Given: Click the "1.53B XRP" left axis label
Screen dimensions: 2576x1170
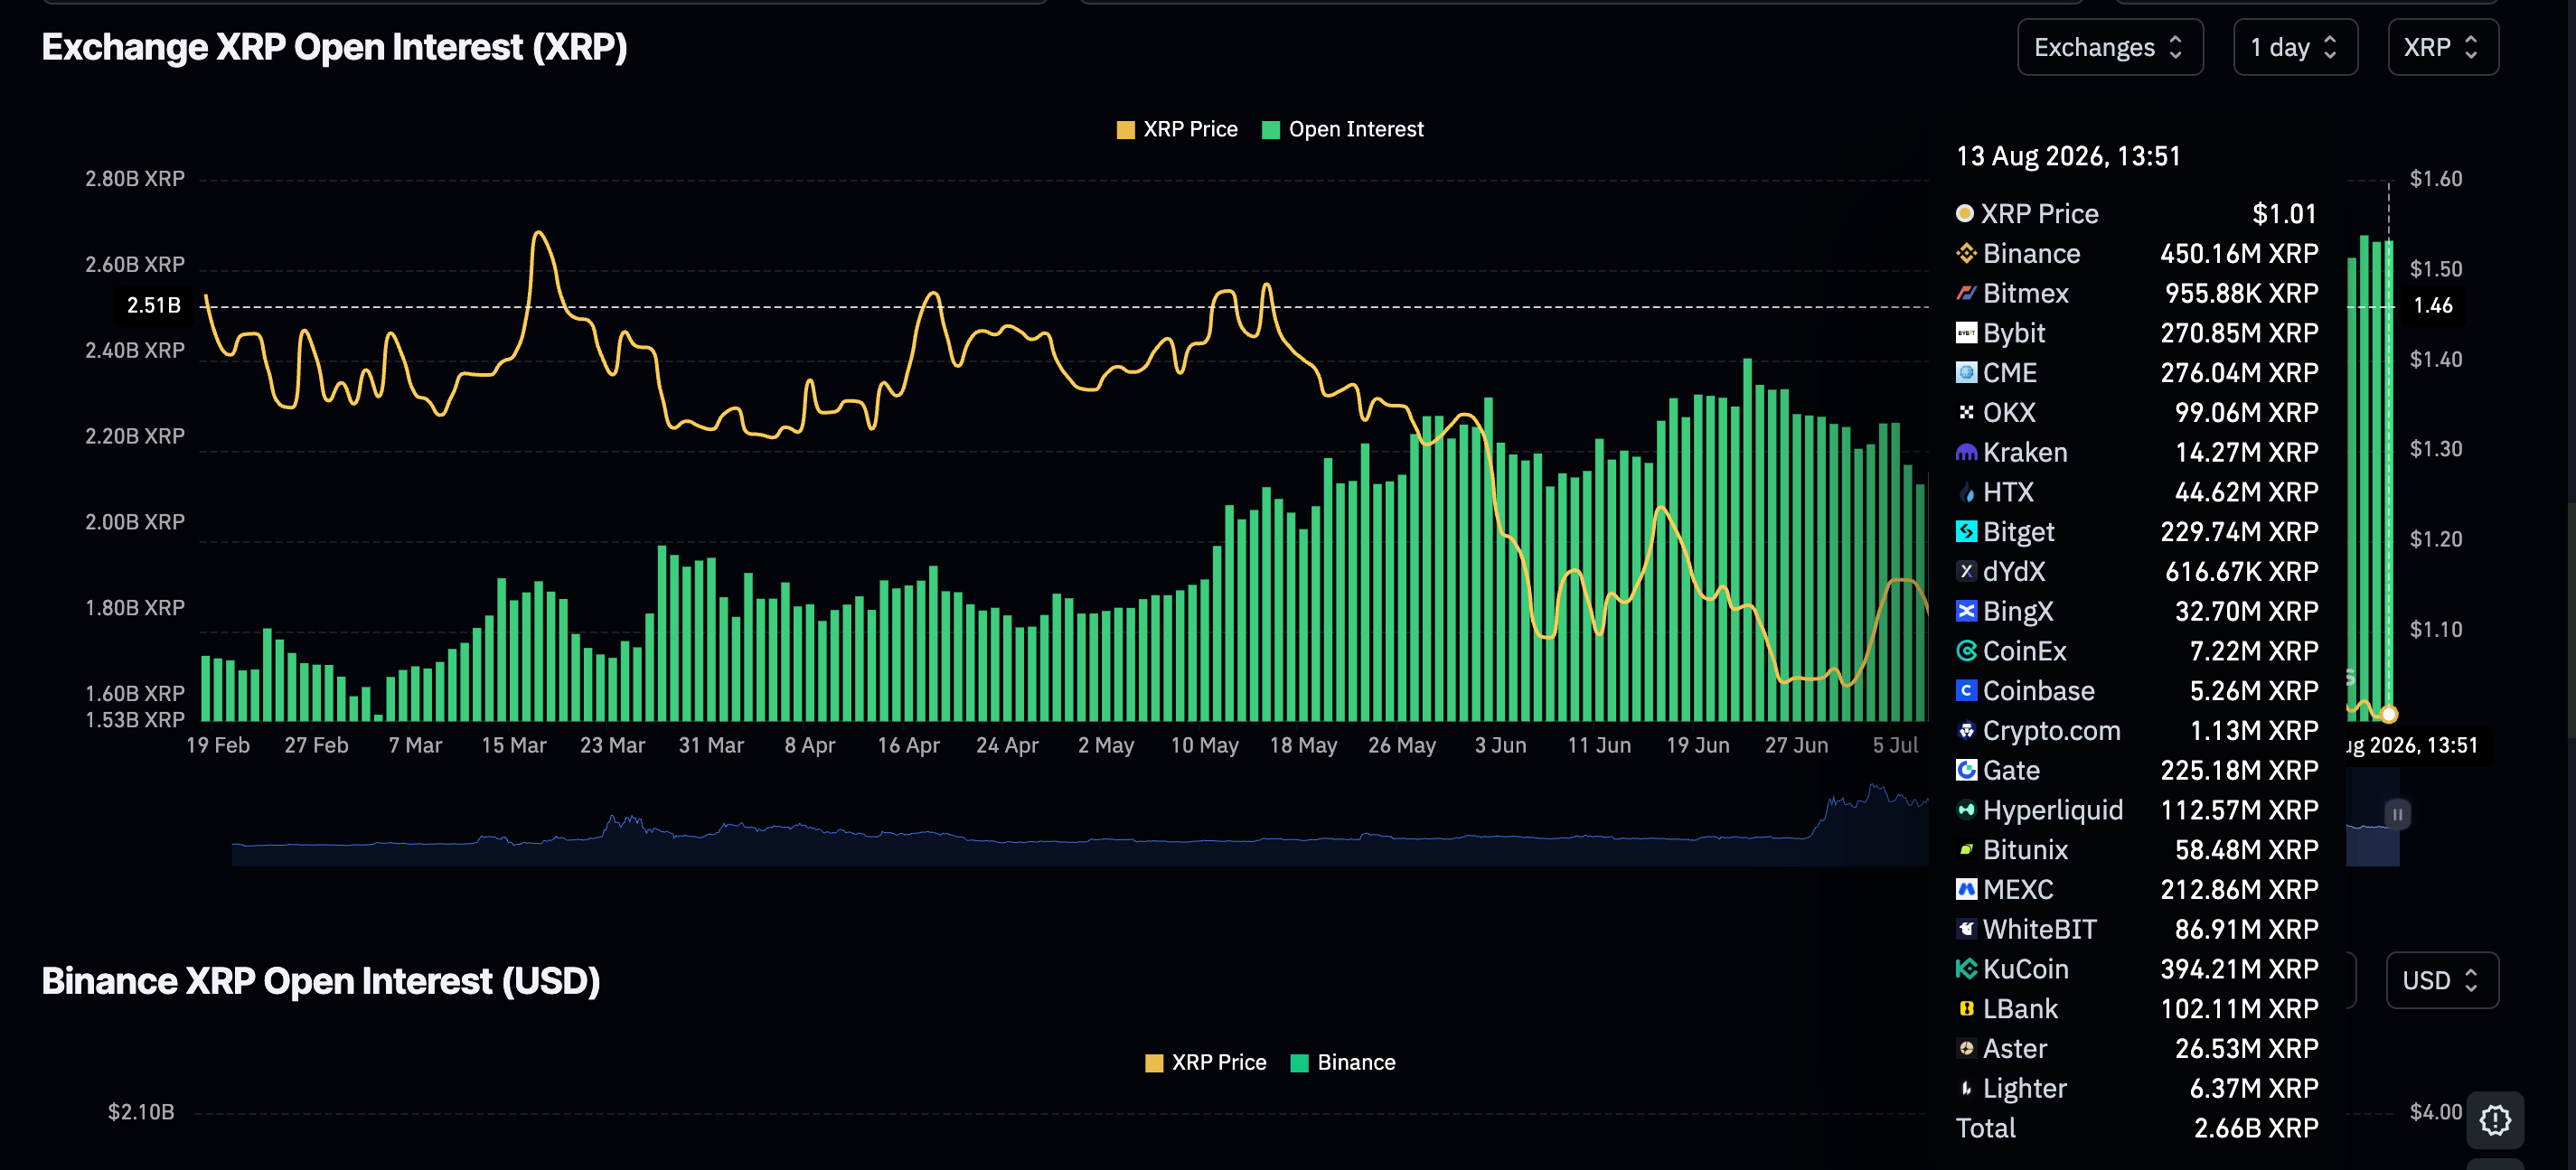Looking at the screenshot, I should 135,719.
